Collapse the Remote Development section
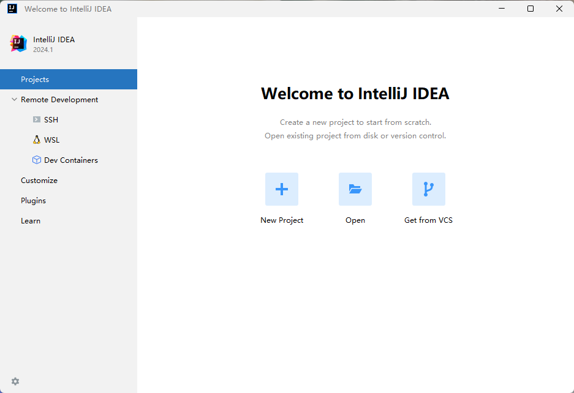The width and height of the screenshot is (574, 393). pyautogui.click(x=13, y=99)
